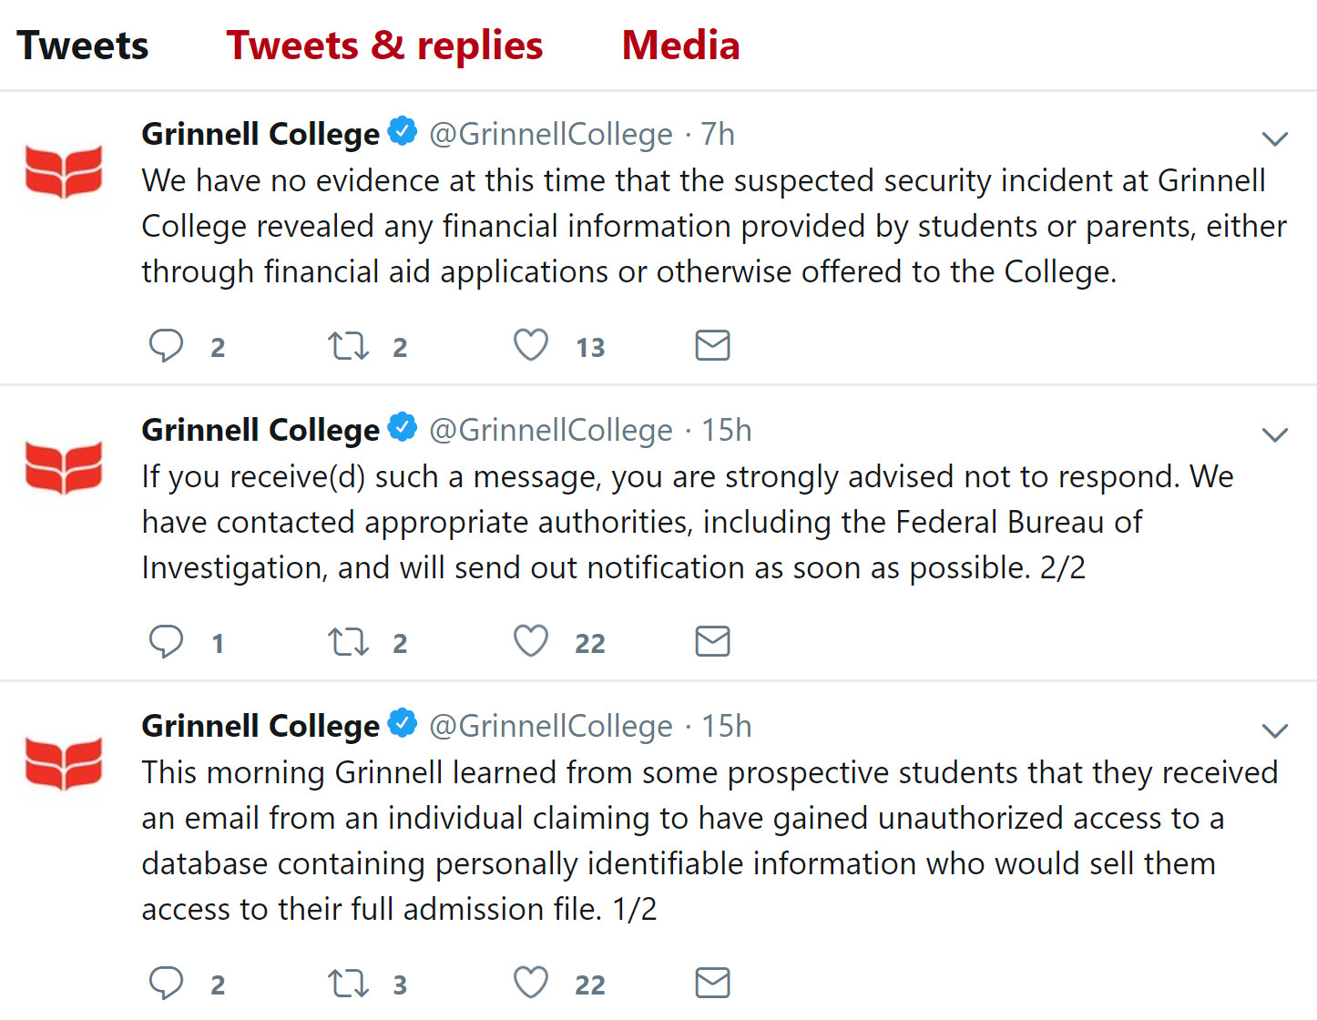This screenshot has height=1020, width=1317.
Task: Open the chevron menu on the 1/2 tweet
Action: [1274, 730]
